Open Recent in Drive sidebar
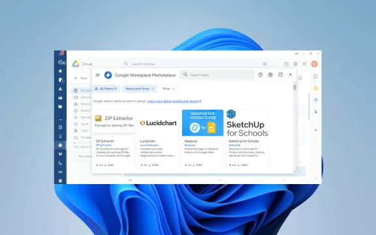 pos(83,111)
